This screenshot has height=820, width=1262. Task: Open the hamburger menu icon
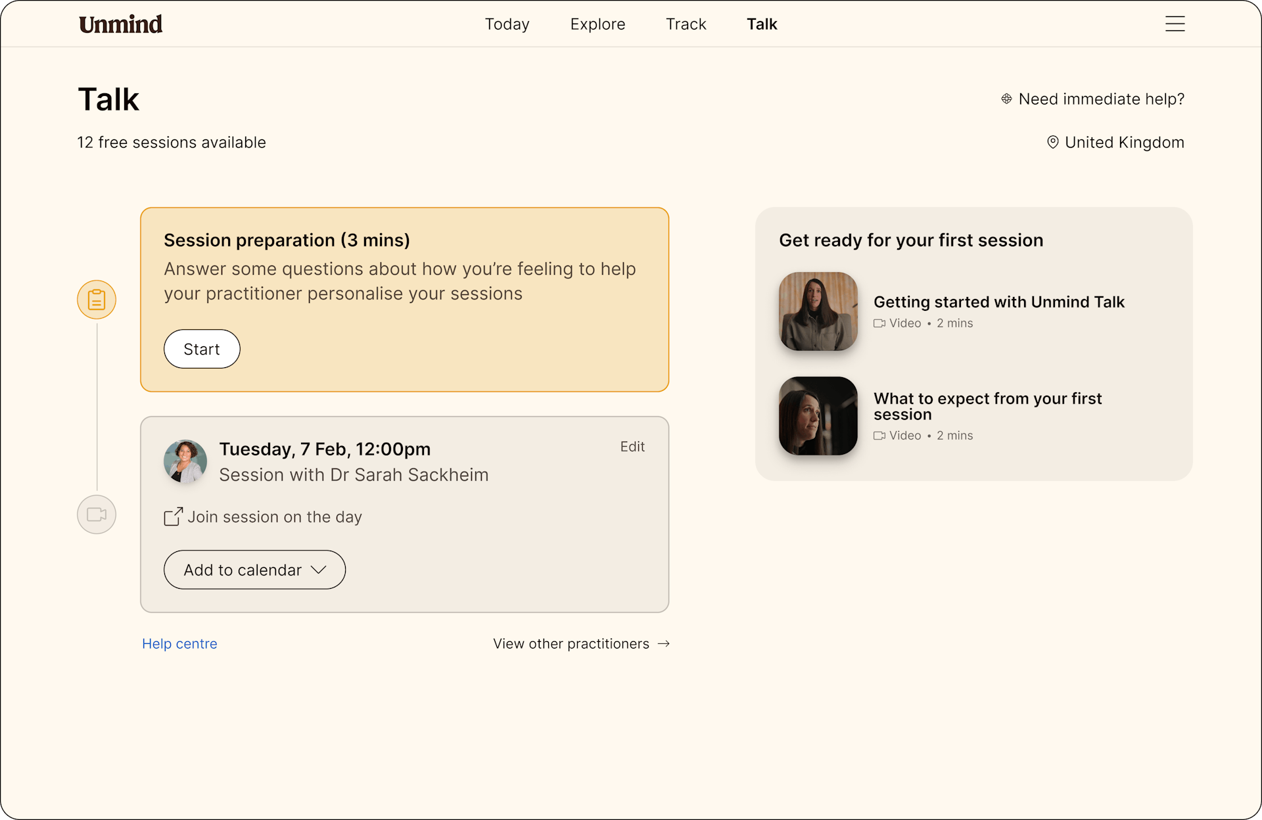pos(1175,24)
